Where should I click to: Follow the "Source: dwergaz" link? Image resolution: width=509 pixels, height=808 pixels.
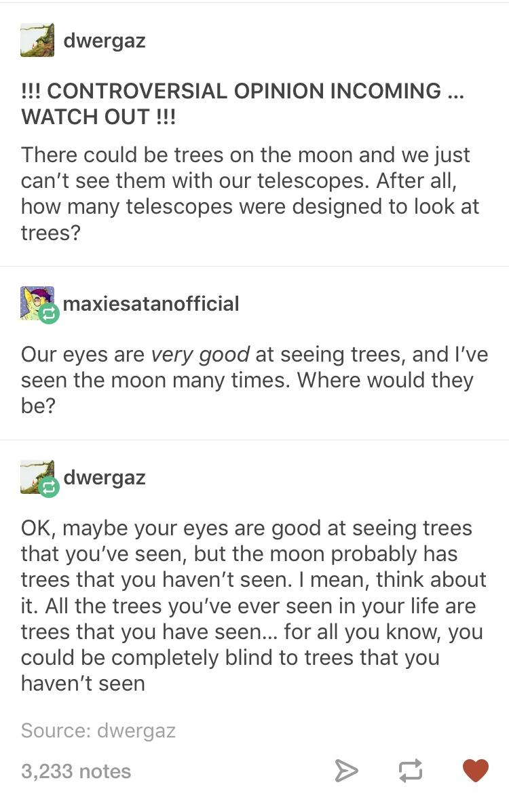[98, 730]
